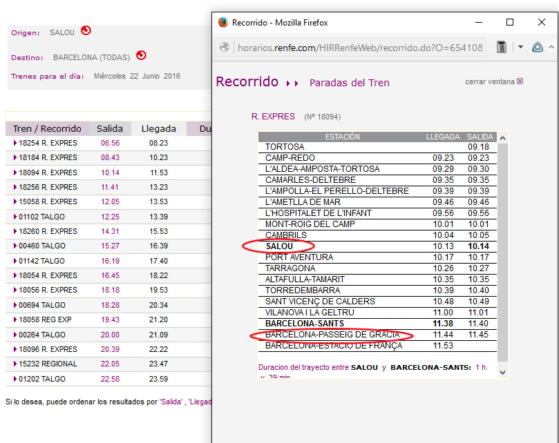559x443 pixels.
Task: Click the L'AMETLLA DE MAR station row
Action: pyautogui.click(x=377, y=202)
